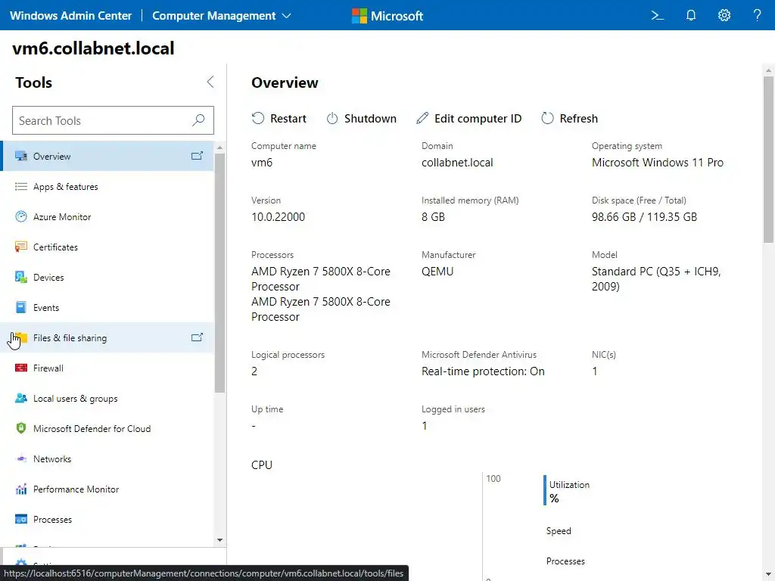The image size is (775, 581).
Task: Click the Microsoft logo
Action: 387,16
